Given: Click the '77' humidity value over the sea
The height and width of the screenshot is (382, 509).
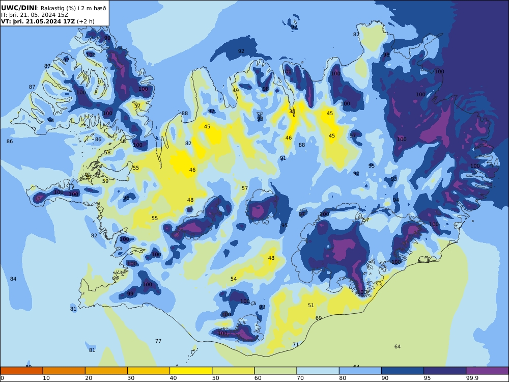Looking at the screenshot, I should coord(158,341).
